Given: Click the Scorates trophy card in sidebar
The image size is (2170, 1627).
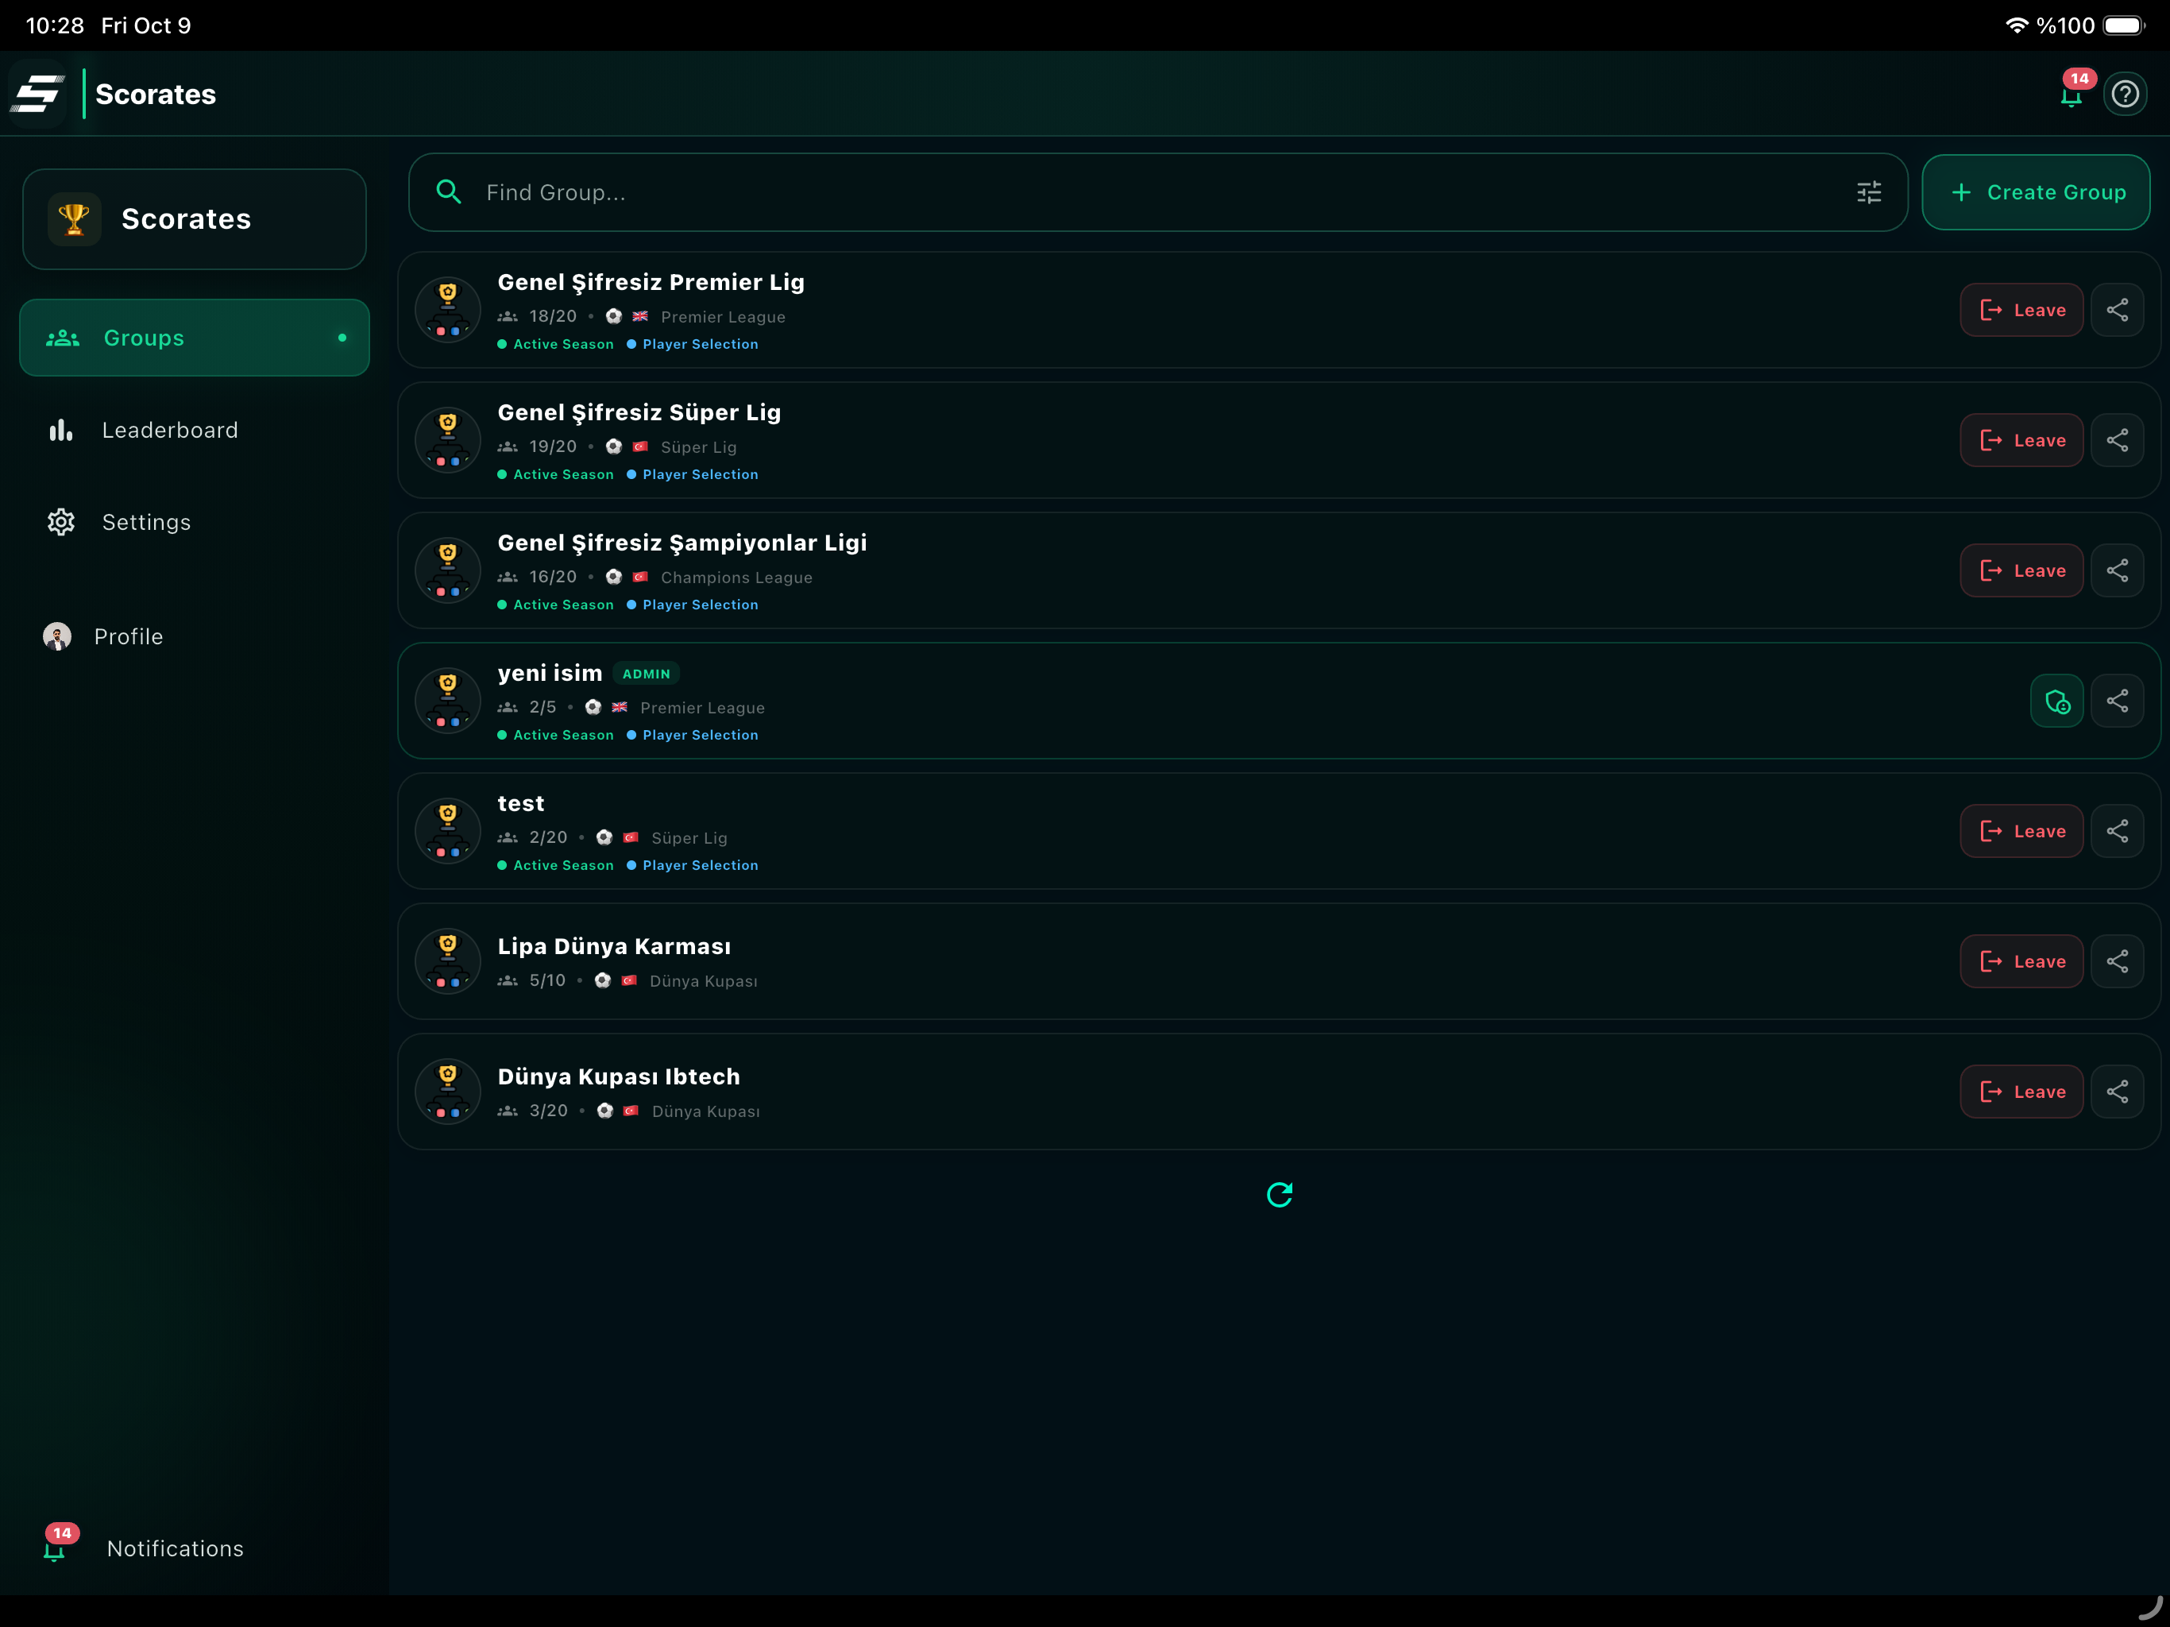Looking at the screenshot, I should [195, 218].
